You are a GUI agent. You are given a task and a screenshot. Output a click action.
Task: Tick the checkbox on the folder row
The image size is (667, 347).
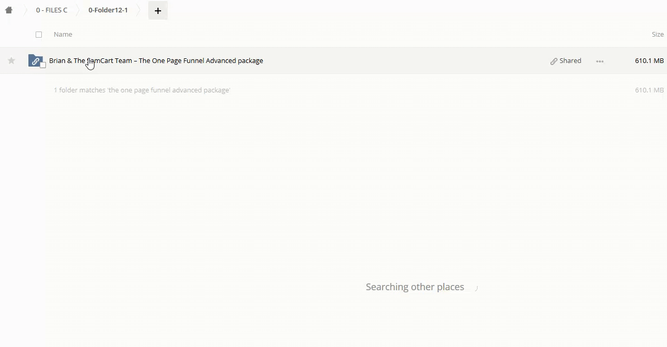coord(43,65)
